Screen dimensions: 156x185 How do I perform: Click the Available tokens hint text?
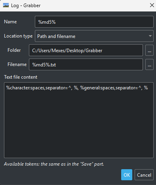point(54,164)
